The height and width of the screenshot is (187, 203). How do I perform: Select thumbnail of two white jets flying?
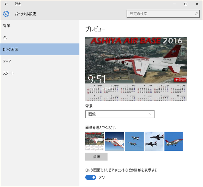134,141
